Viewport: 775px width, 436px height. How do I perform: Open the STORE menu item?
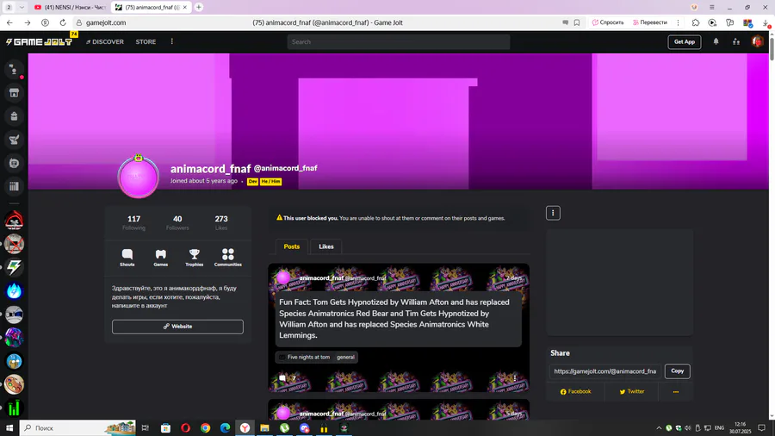(x=146, y=42)
